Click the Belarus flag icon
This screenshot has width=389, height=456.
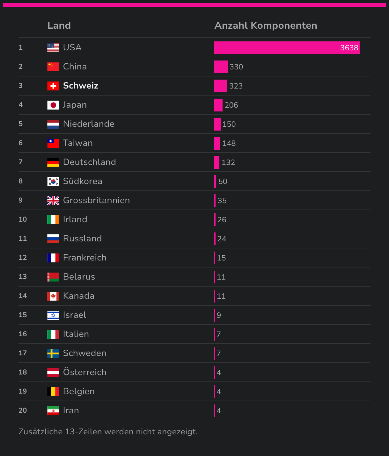click(53, 277)
